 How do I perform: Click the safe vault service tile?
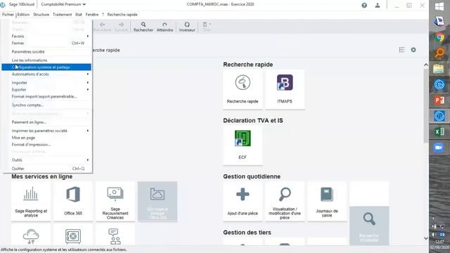click(x=73, y=235)
